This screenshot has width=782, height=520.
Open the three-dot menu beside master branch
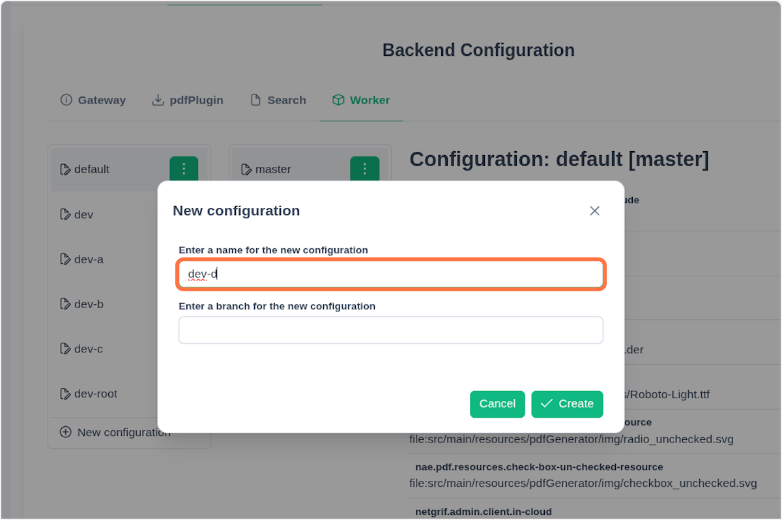pos(364,169)
